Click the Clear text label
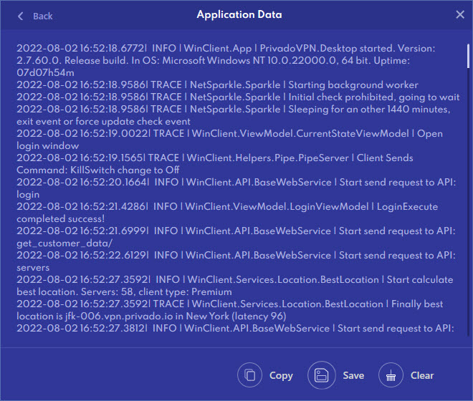The image size is (473, 401). coord(422,375)
